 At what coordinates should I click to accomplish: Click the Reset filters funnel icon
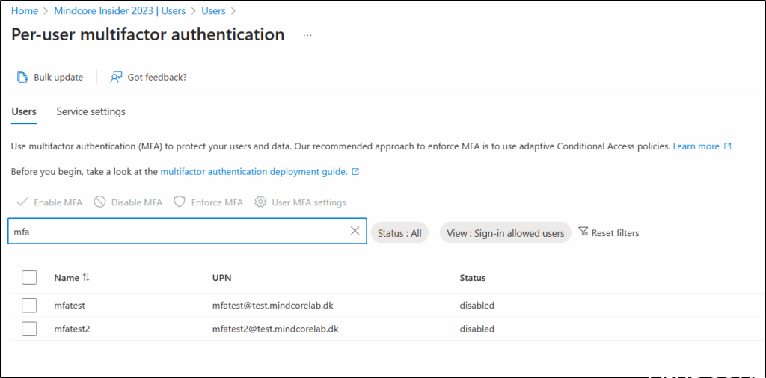point(583,232)
